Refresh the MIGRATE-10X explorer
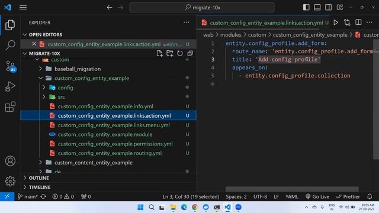Screen dimensions: 379x213 point(180,53)
